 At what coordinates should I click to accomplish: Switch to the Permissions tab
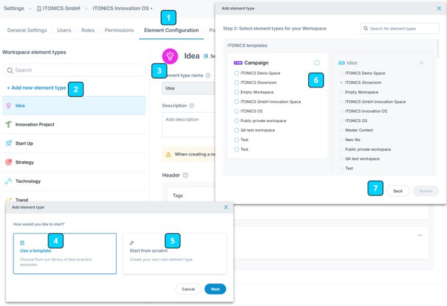tap(119, 30)
